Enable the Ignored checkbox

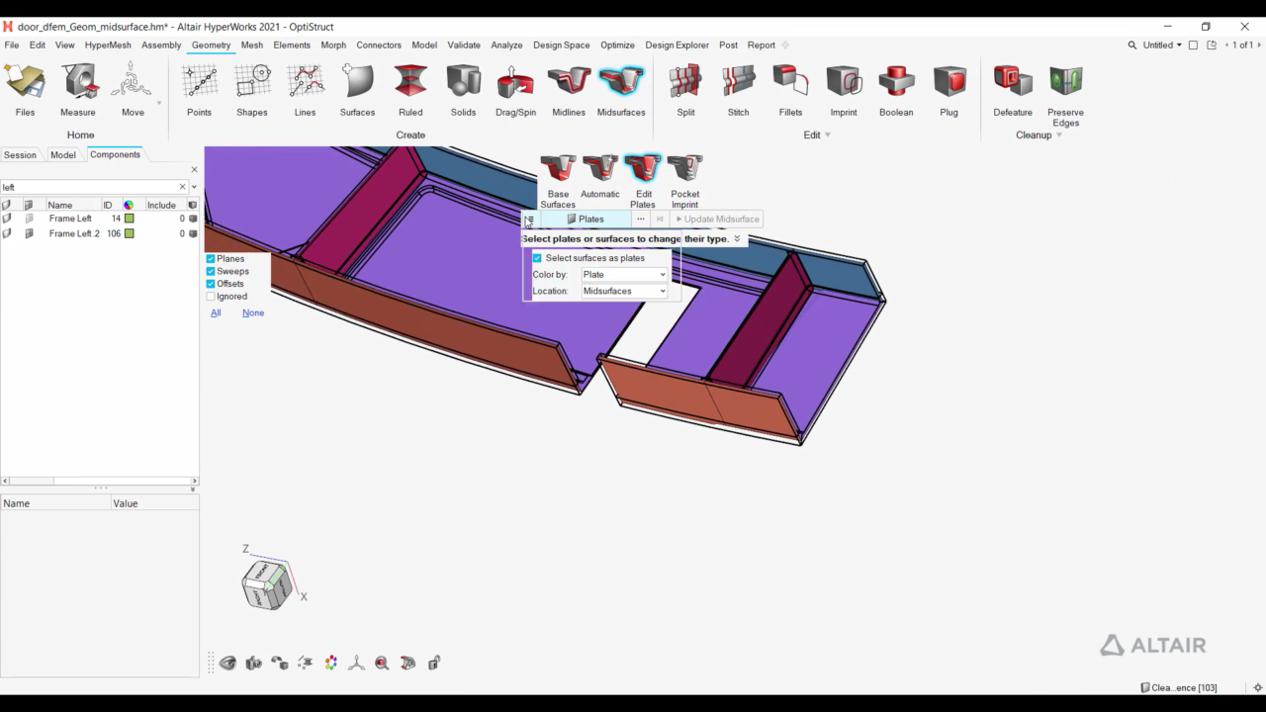211,297
